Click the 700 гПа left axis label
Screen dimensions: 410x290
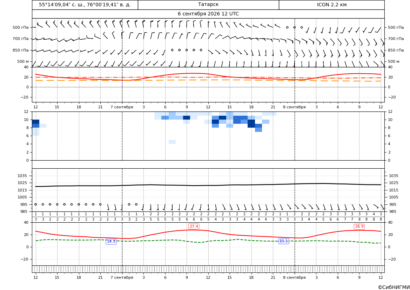(20, 39)
